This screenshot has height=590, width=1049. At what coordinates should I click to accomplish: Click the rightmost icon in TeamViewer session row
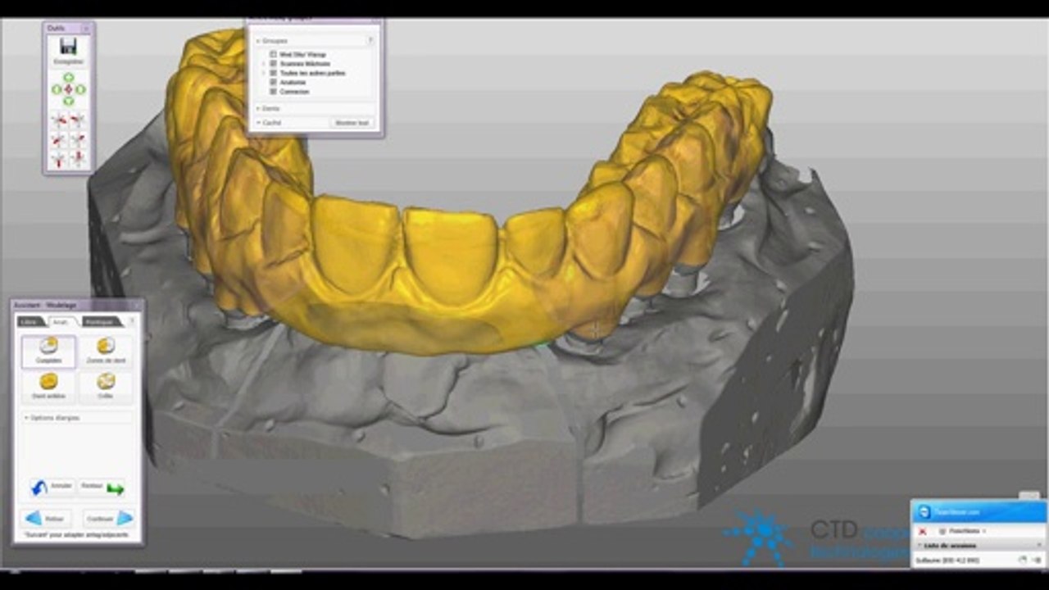1037,560
